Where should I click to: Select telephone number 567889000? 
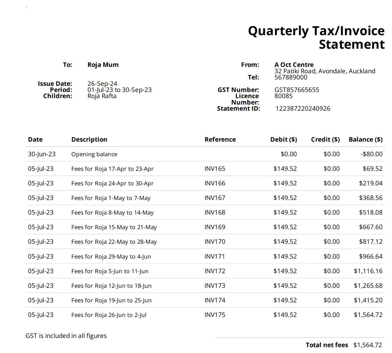click(x=291, y=77)
